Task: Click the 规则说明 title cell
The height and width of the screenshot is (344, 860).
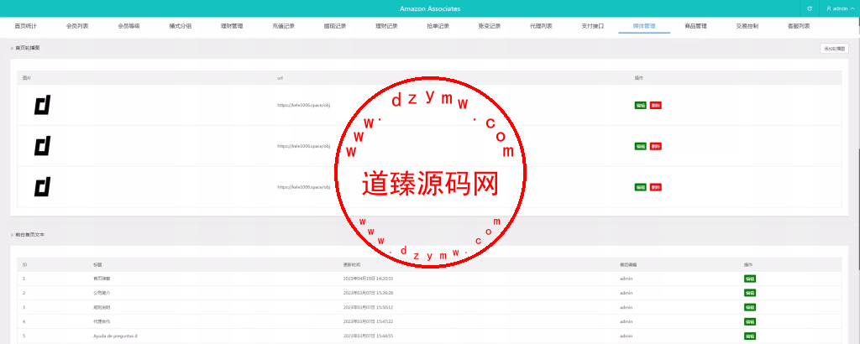Action: click(x=102, y=307)
